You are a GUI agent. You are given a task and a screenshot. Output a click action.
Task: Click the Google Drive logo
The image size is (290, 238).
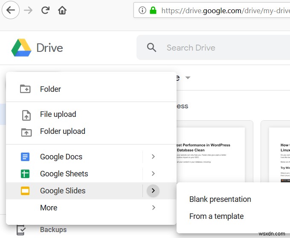21,48
